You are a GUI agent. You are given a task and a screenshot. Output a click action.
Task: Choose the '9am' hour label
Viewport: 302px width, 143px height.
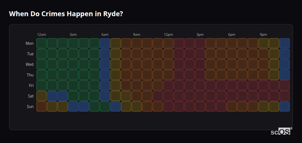pyautogui.click(x=137, y=35)
